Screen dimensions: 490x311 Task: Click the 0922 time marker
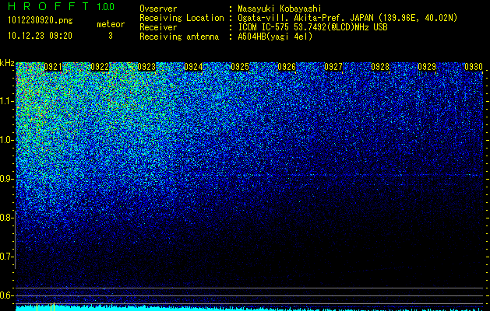click(100, 67)
